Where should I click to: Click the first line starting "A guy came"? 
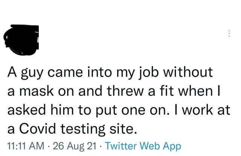[x=110, y=73]
